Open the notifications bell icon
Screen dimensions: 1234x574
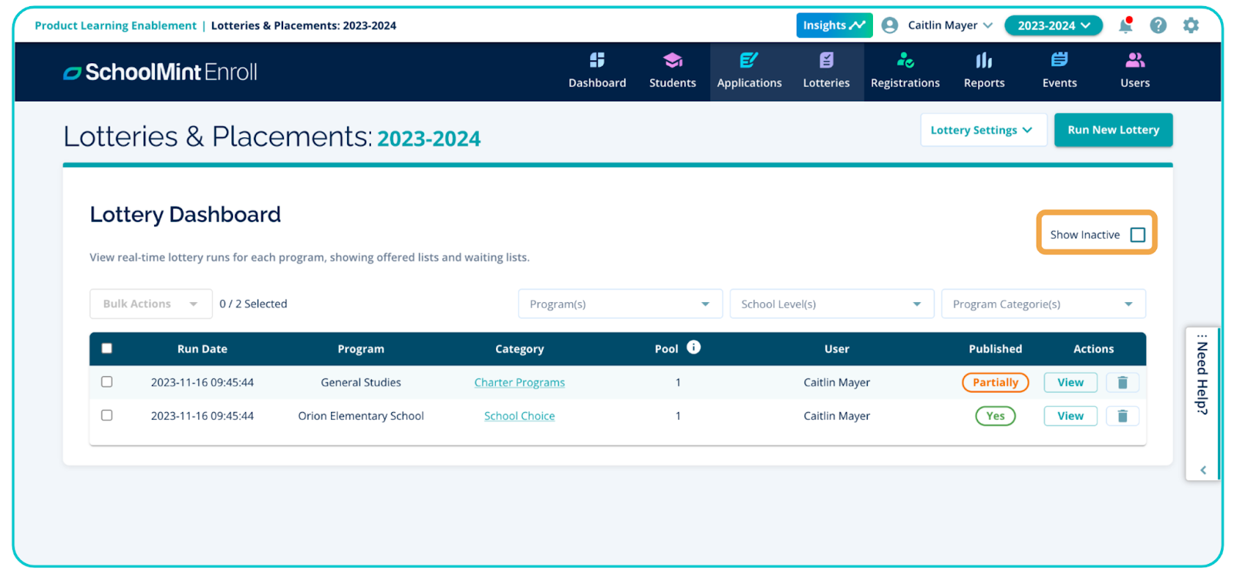tap(1125, 25)
